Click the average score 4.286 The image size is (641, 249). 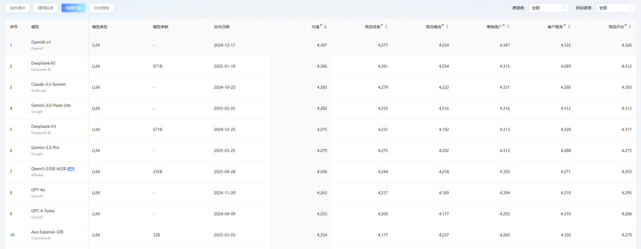pyautogui.click(x=322, y=66)
